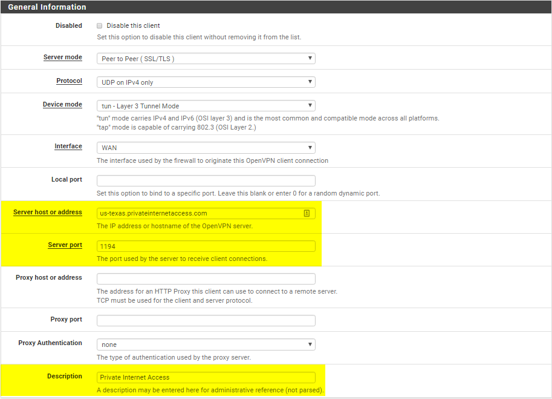Viewport: 552px width, 399px height.
Task: Click the text 'The type of authentication used by the proxy server.'
Action: point(174,357)
